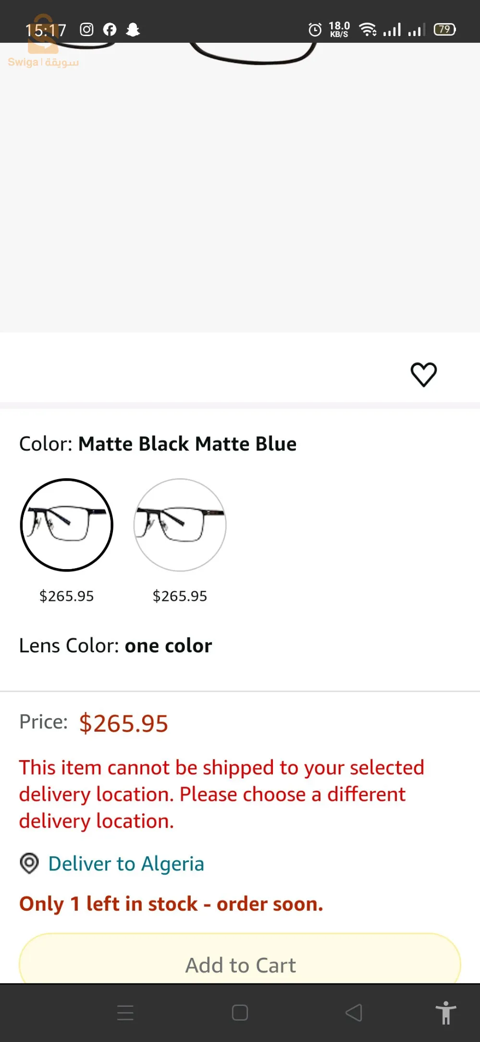Open the Instagram icon in the status bar

click(86, 29)
